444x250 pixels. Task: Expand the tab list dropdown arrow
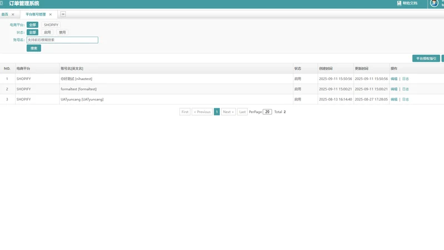pyautogui.click(x=63, y=14)
